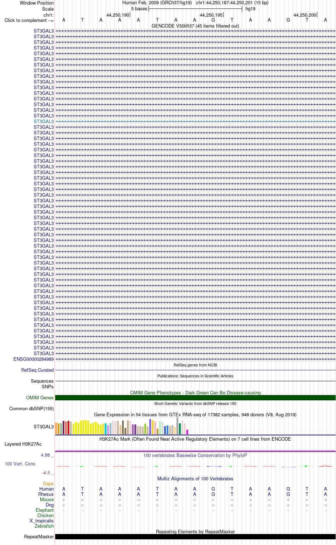
Task: Select the Window Position label
Action: [37, 3]
